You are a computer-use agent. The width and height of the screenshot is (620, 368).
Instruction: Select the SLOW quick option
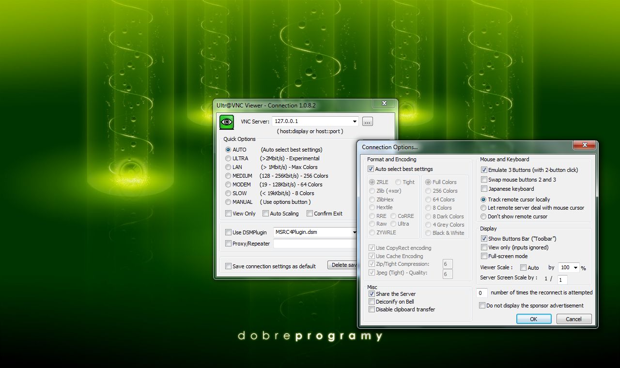tap(228, 193)
